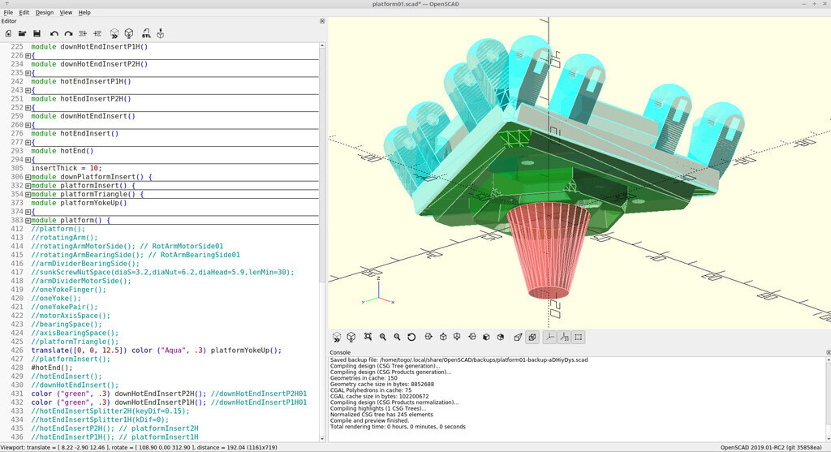The width and height of the screenshot is (831, 452).
Task: Toggle Show Scale Markers
Action: point(565,337)
